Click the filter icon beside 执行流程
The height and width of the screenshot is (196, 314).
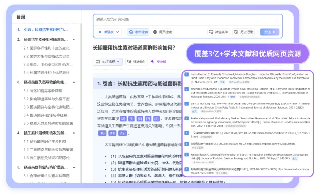tap(129, 61)
